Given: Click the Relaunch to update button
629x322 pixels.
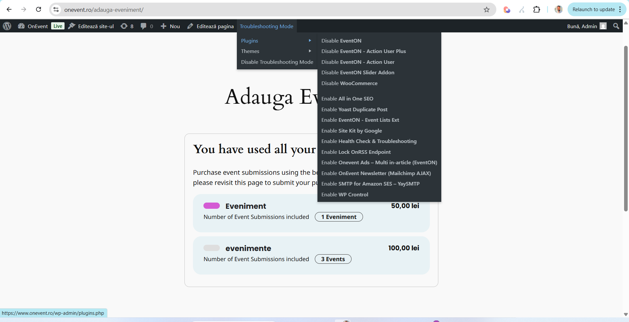Looking at the screenshot, I should point(593,9).
